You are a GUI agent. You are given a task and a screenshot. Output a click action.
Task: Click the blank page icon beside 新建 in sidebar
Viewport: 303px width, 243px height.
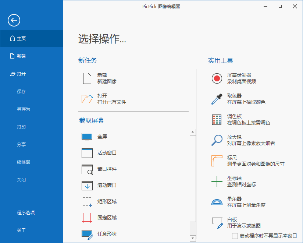click(12, 56)
